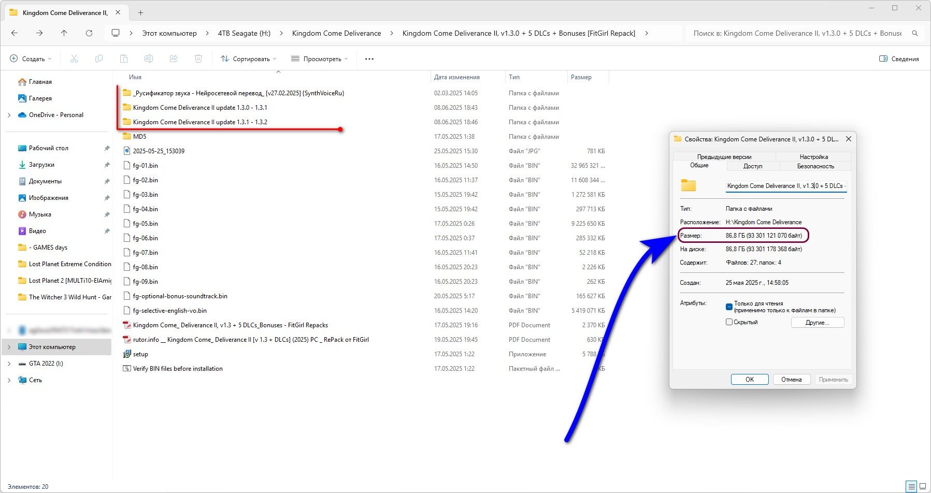931x493 pixels.
Task: Click the search magnifier icon
Action: click(x=915, y=33)
